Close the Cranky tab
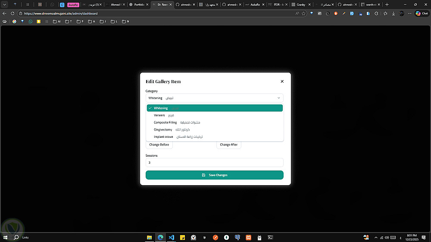The image size is (431, 242). point(309,5)
